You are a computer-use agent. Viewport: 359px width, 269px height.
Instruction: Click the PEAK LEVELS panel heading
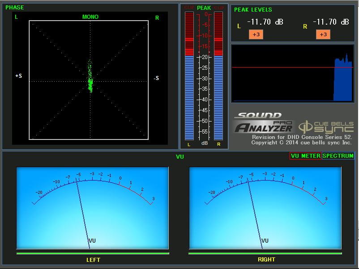coord(253,9)
